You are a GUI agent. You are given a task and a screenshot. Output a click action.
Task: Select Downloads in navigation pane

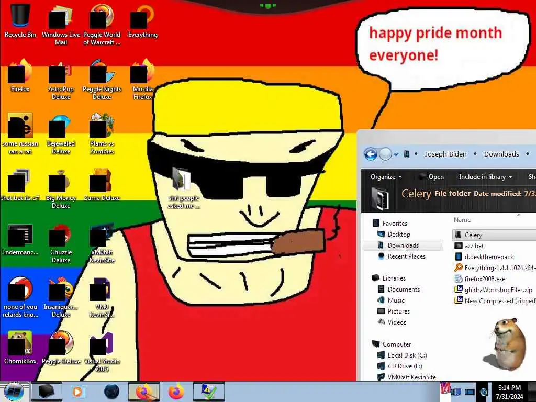click(403, 245)
